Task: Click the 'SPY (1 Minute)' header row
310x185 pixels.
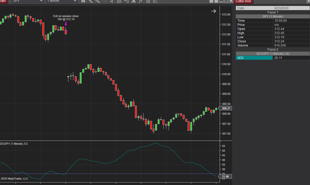Action: (273, 16)
